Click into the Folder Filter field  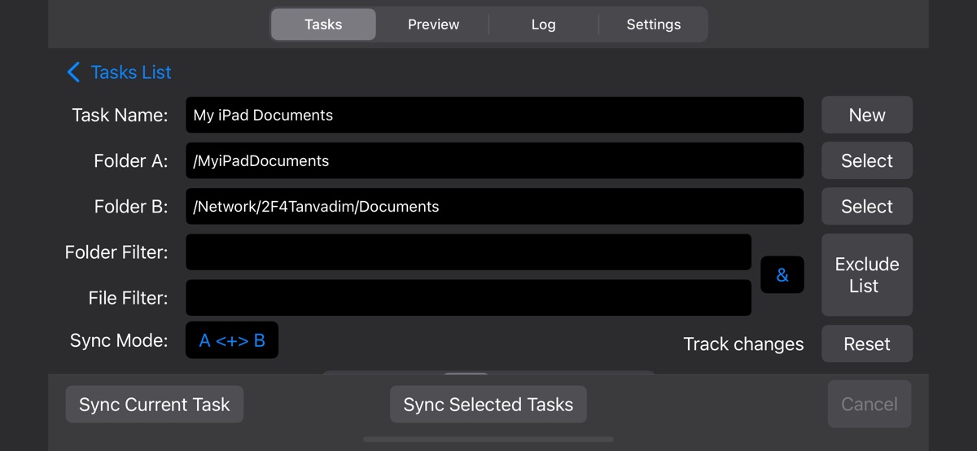pyautogui.click(x=468, y=252)
